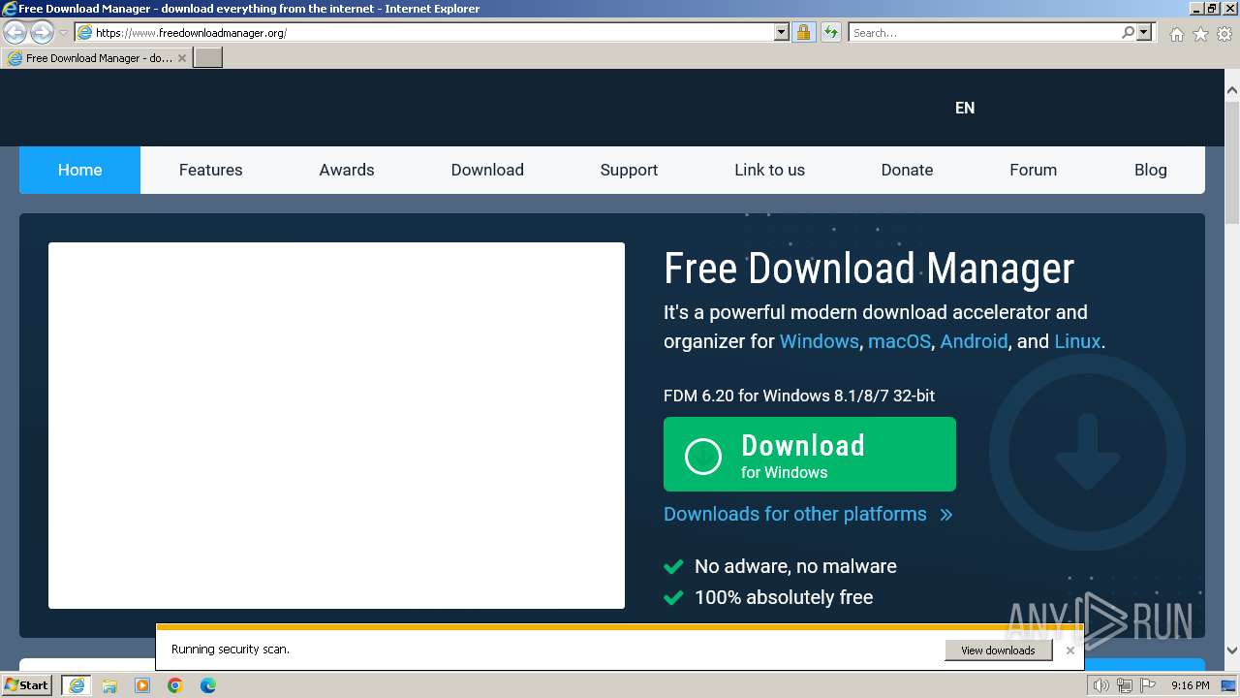Open the Windows Start menu
The width and height of the screenshot is (1240, 698).
point(27,685)
